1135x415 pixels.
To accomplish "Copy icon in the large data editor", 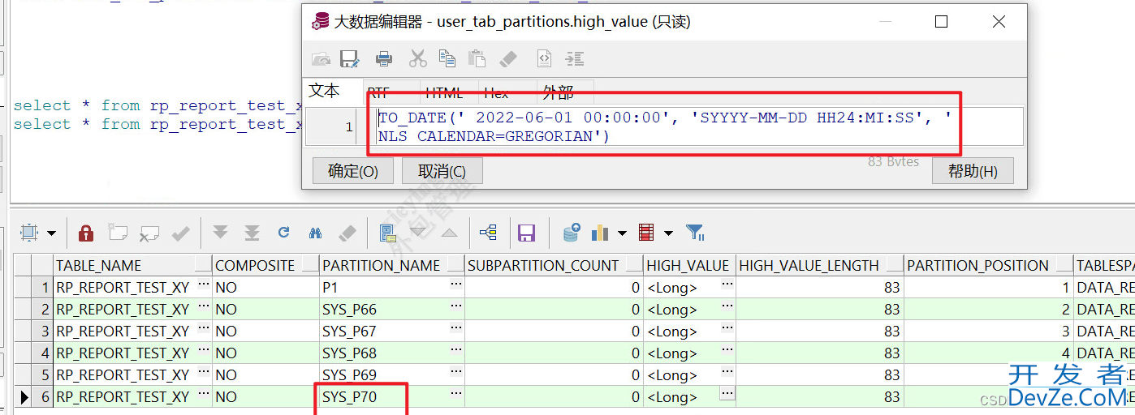I will click(447, 58).
